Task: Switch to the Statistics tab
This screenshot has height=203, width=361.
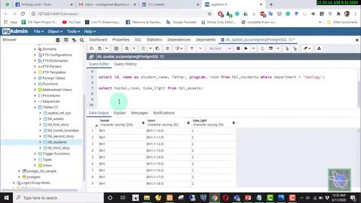Action: tap(154, 39)
